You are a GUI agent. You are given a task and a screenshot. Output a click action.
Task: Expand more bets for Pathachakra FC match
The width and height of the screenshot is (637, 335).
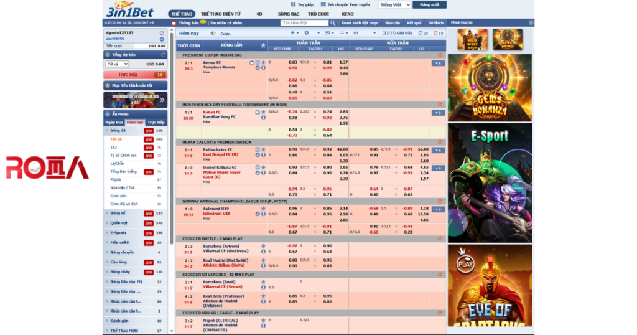(x=438, y=151)
